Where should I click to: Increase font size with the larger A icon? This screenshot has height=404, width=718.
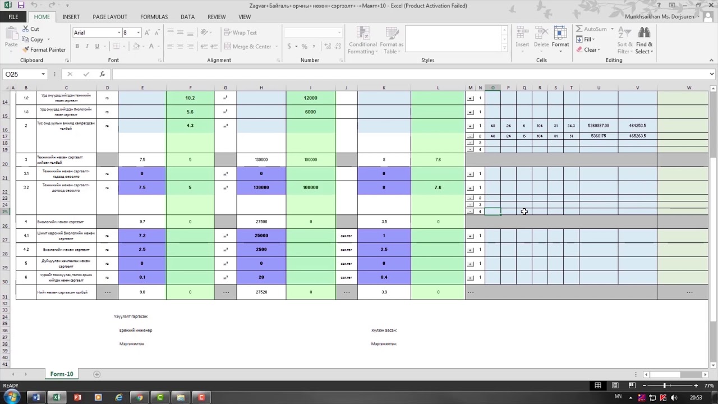pos(149,33)
